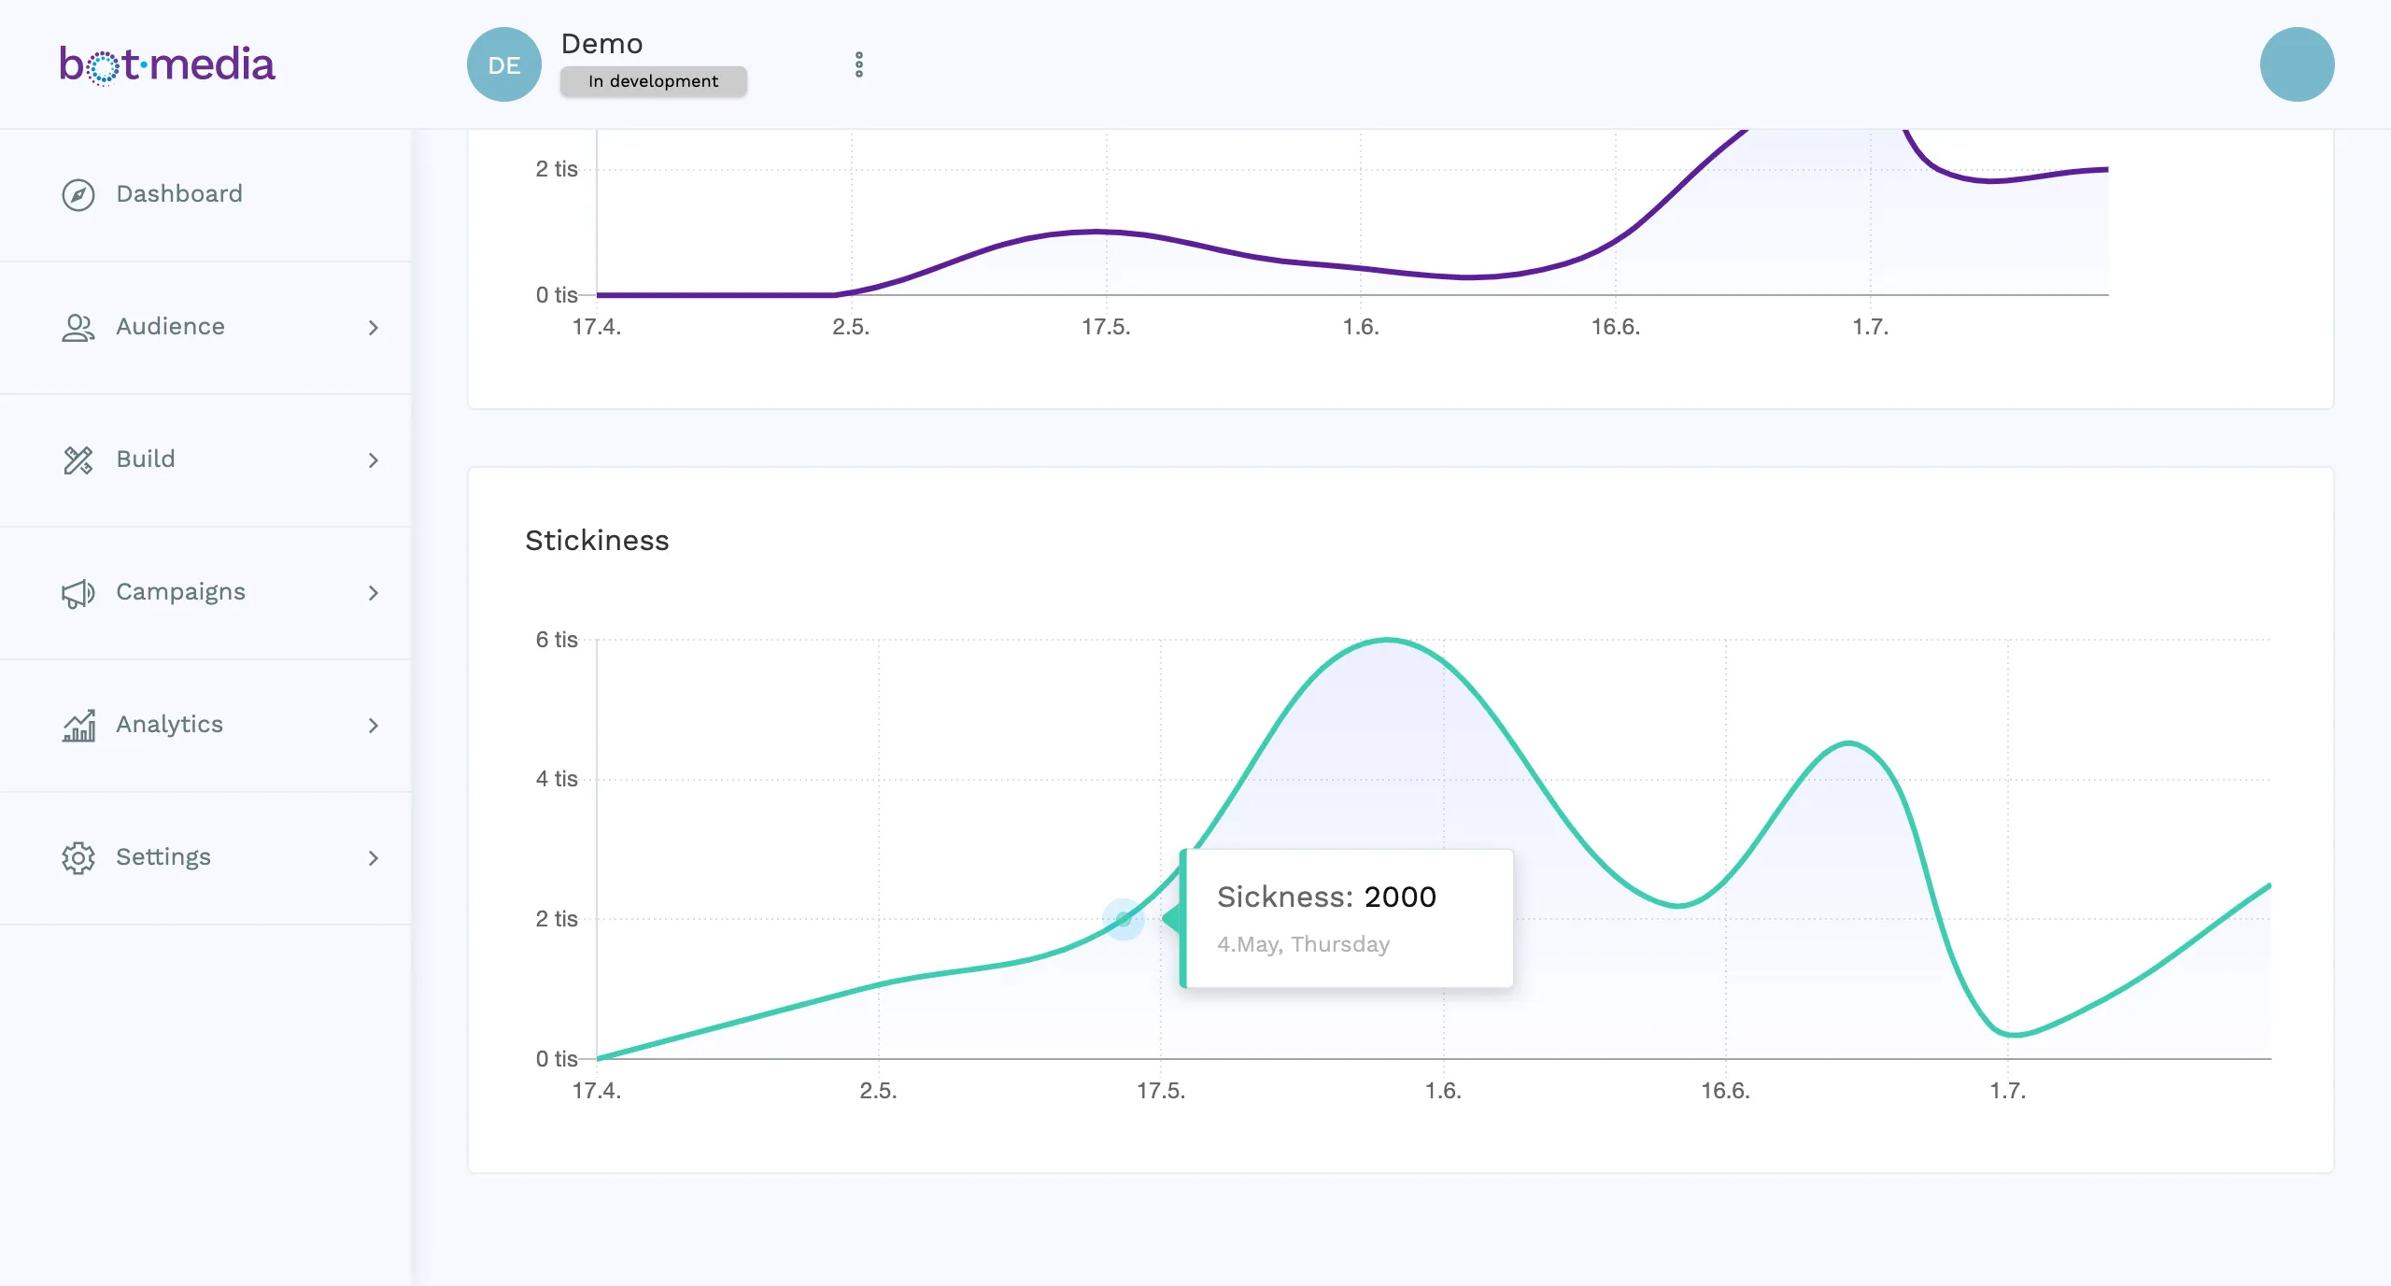Click the 1.6. label on Stickiness chart
Screen dimensions: 2391x1286
pos(1443,1091)
